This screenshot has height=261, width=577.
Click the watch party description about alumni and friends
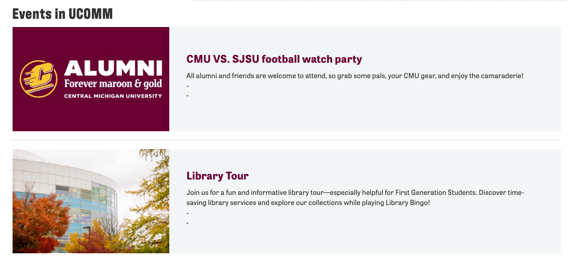355,76
